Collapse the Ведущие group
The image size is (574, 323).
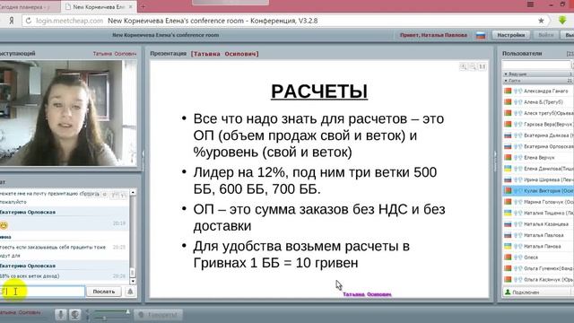pos(506,74)
